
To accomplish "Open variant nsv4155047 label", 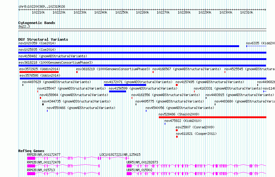I will [71, 88].
